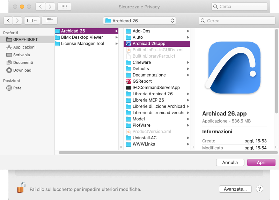Click the grid show-all button in Sicurezza e Privacy
This screenshot has width=279, height=200.
click(x=64, y=7)
